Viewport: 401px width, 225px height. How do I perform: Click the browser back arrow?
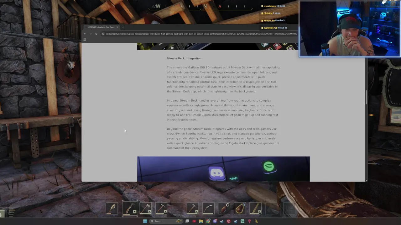coord(85,34)
